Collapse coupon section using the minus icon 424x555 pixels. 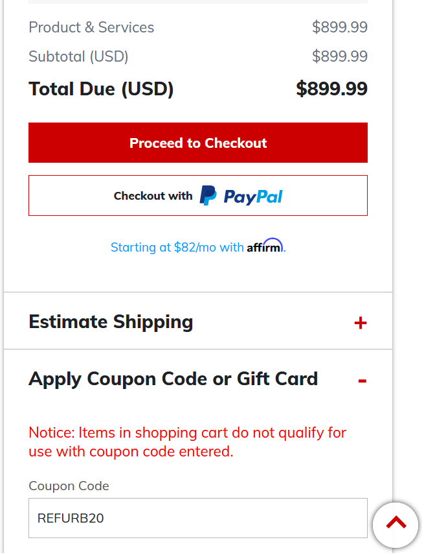362,381
